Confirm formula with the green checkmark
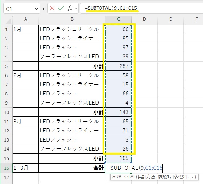Screen dimensions: 203x184 [x=61, y=8]
